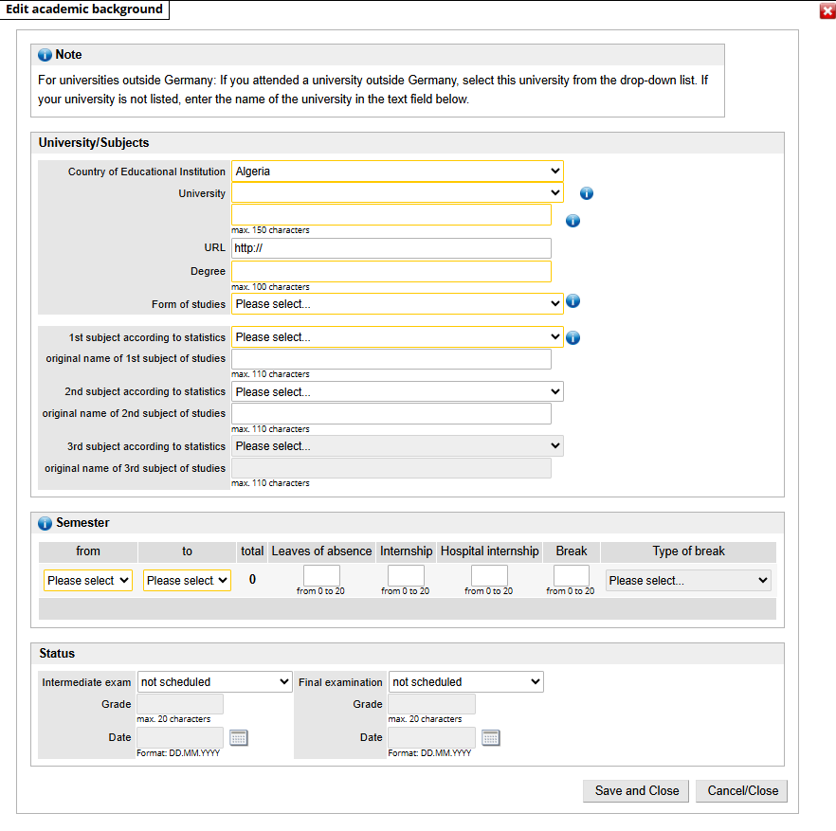Select semester 'from' dropdown
The height and width of the screenshot is (831, 836).
point(87,581)
